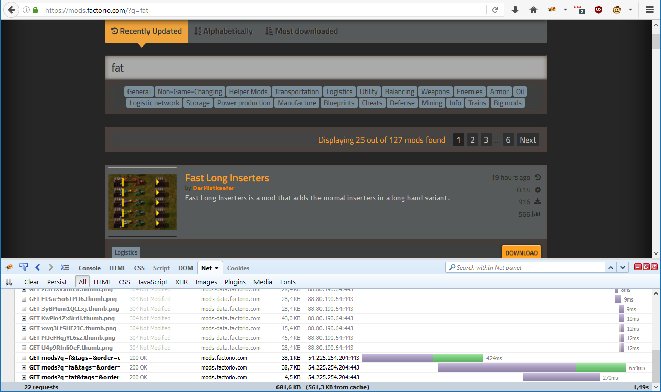661x392 pixels.
Task: Click the gear icon next to 0.14
Action: pyautogui.click(x=537, y=190)
